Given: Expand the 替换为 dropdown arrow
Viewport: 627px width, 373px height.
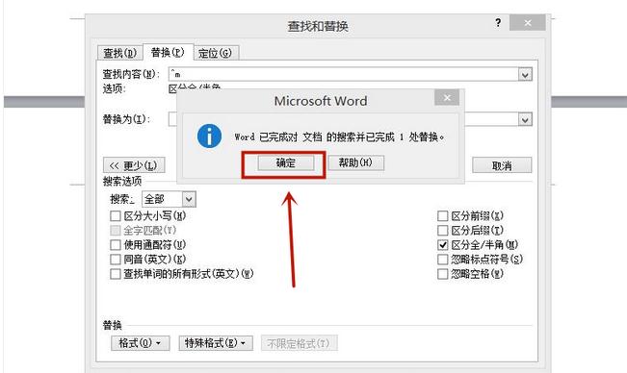Looking at the screenshot, I should point(525,119).
